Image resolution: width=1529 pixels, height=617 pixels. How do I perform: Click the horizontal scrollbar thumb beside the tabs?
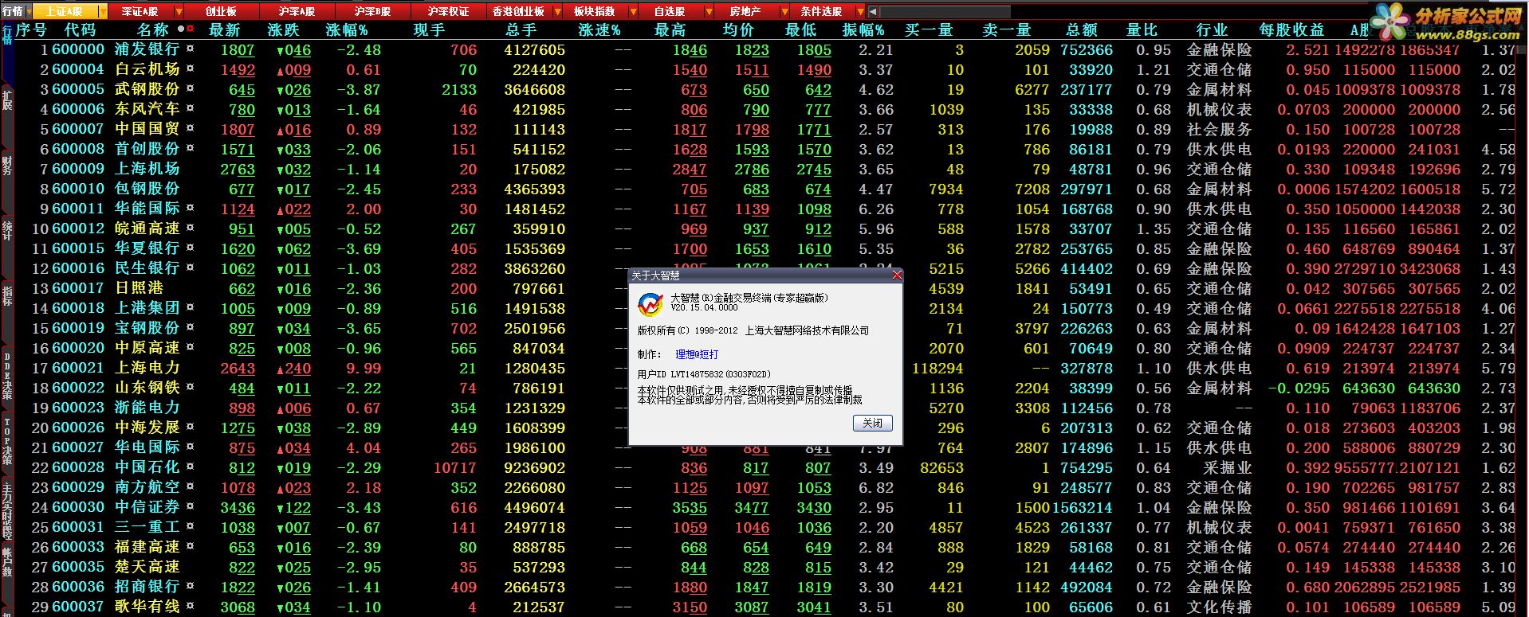pos(945,12)
